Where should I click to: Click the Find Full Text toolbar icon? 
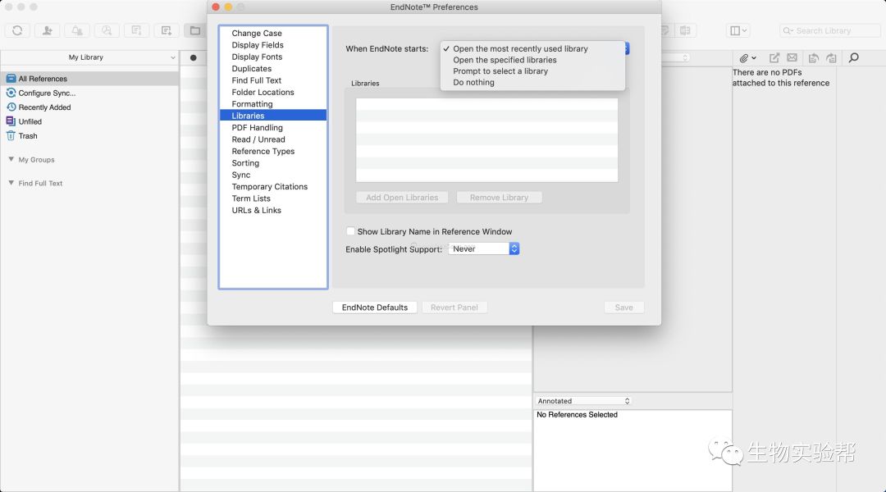pyautogui.click(x=107, y=30)
